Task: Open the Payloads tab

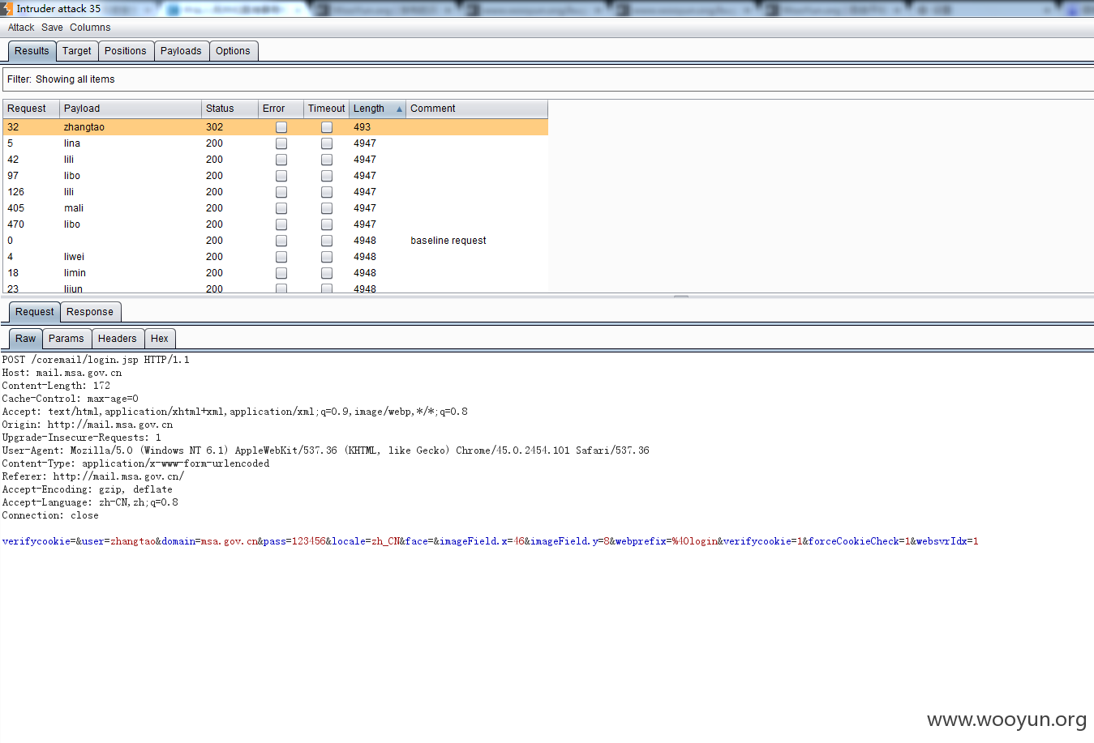Action: tap(181, 51)
